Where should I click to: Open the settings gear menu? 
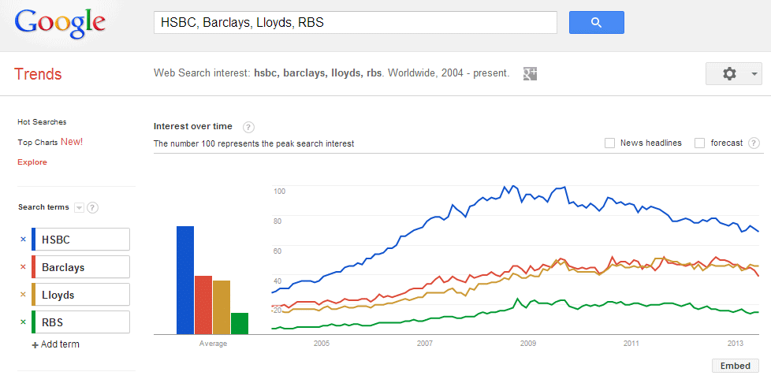tap(729, 74)
